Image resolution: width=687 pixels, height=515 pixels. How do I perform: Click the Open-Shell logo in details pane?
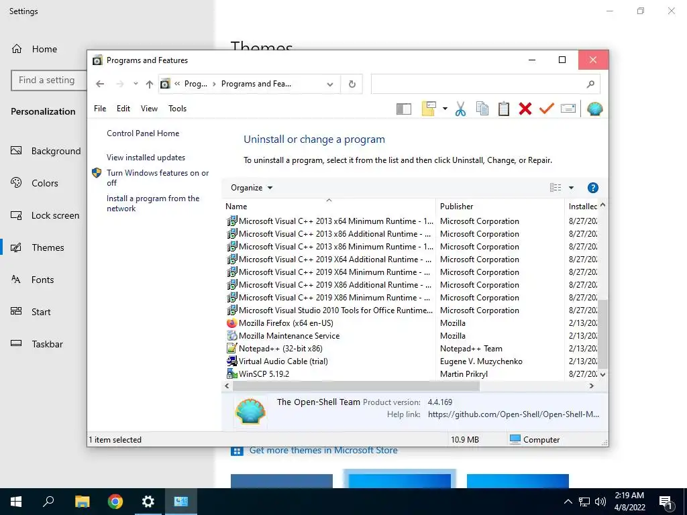pos(250,411)
